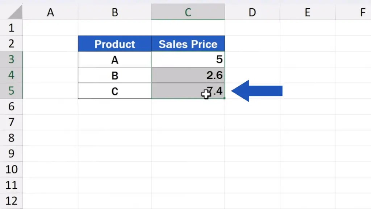Click row 1 header
The height and width of the screenshot is (209, 371).
click(11, 28)
